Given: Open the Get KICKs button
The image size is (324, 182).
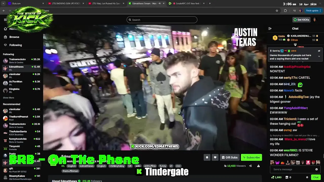Looking at the screenshot, I should click(301, 20).
